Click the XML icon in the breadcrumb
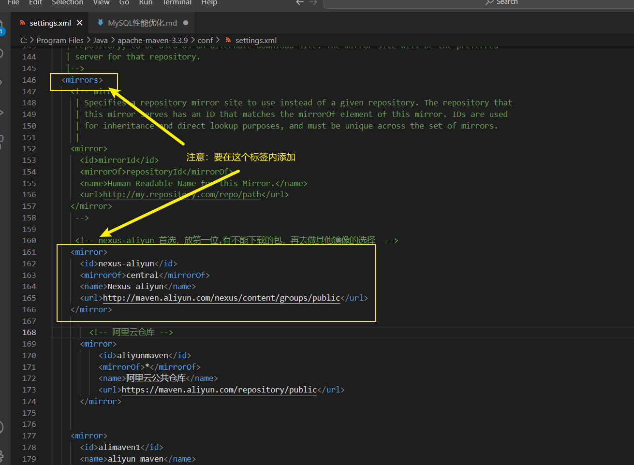Screen dimensions: 634x465 [228, 40]
